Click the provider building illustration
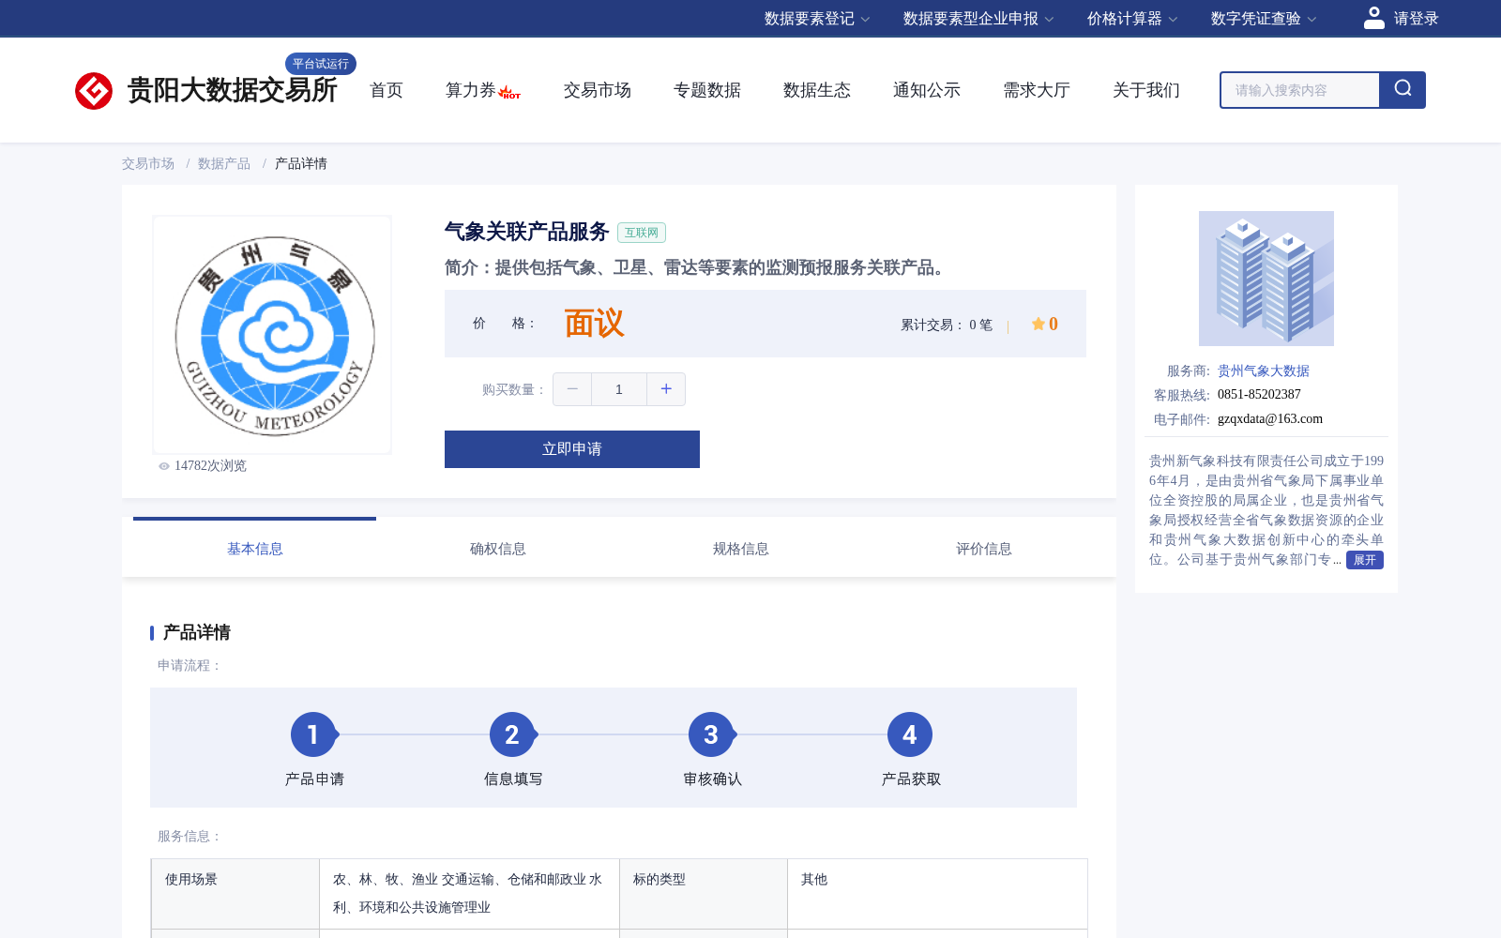1501x938 pixels. pos(1266,279)
